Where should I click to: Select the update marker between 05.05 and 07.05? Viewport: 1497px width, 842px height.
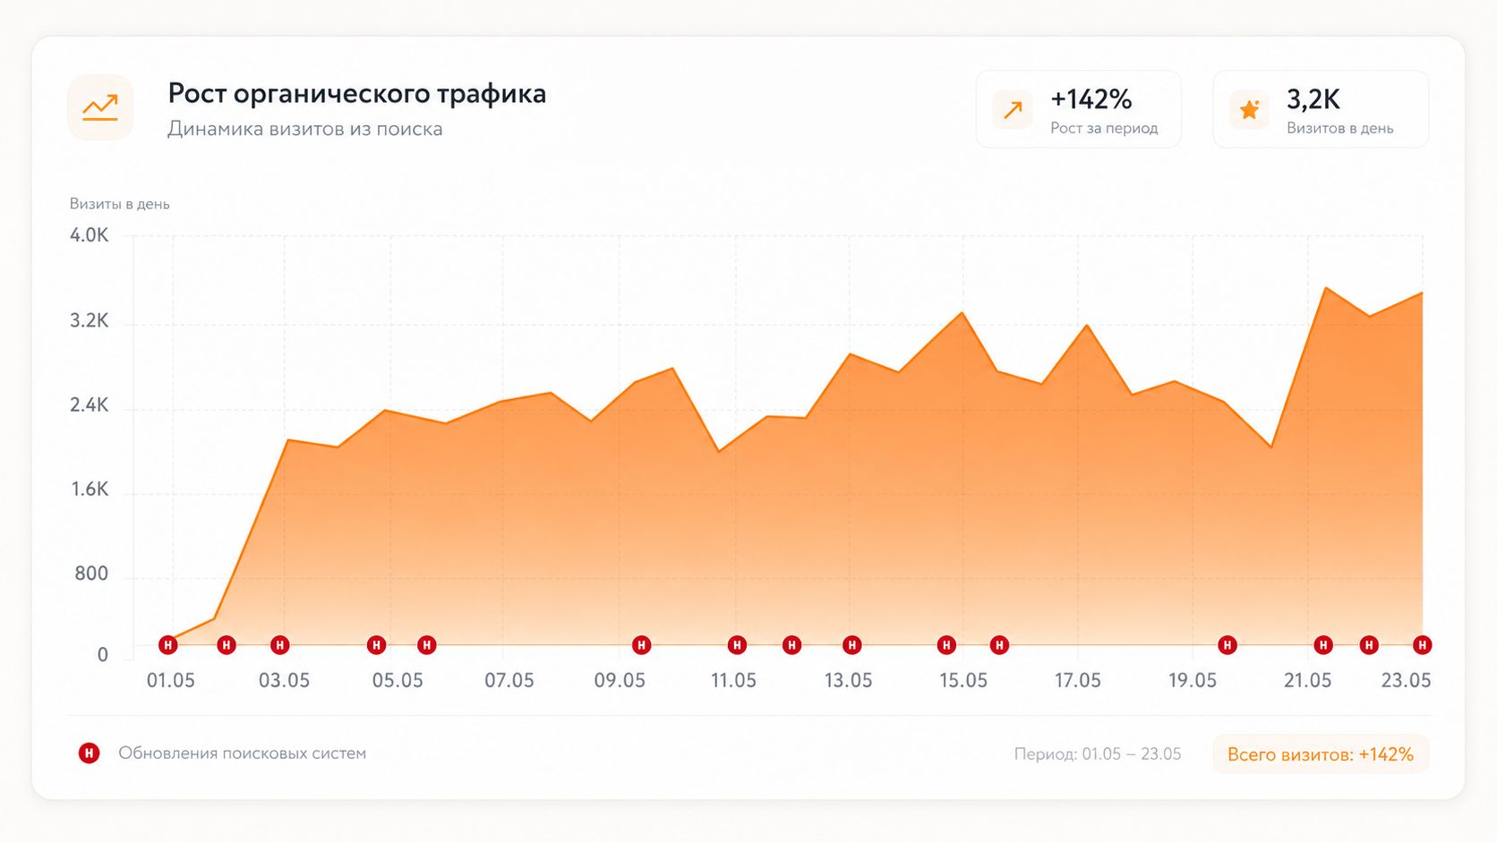point(427,645)
